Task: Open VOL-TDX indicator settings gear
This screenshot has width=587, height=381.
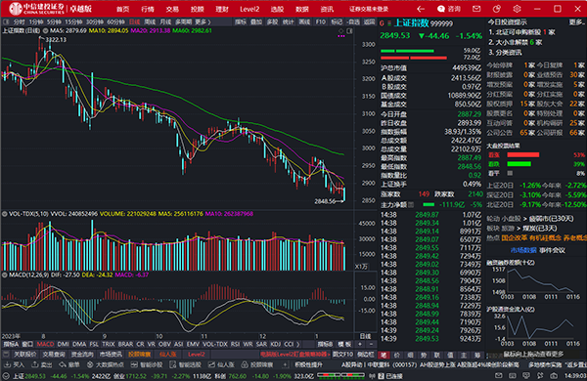Action: tap(5, 214)
